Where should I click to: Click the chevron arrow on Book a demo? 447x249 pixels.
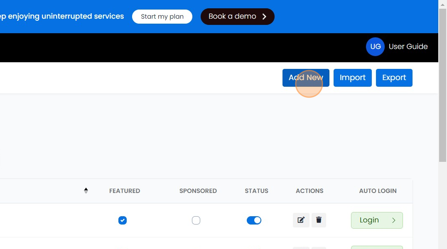[x=264, y=17]
